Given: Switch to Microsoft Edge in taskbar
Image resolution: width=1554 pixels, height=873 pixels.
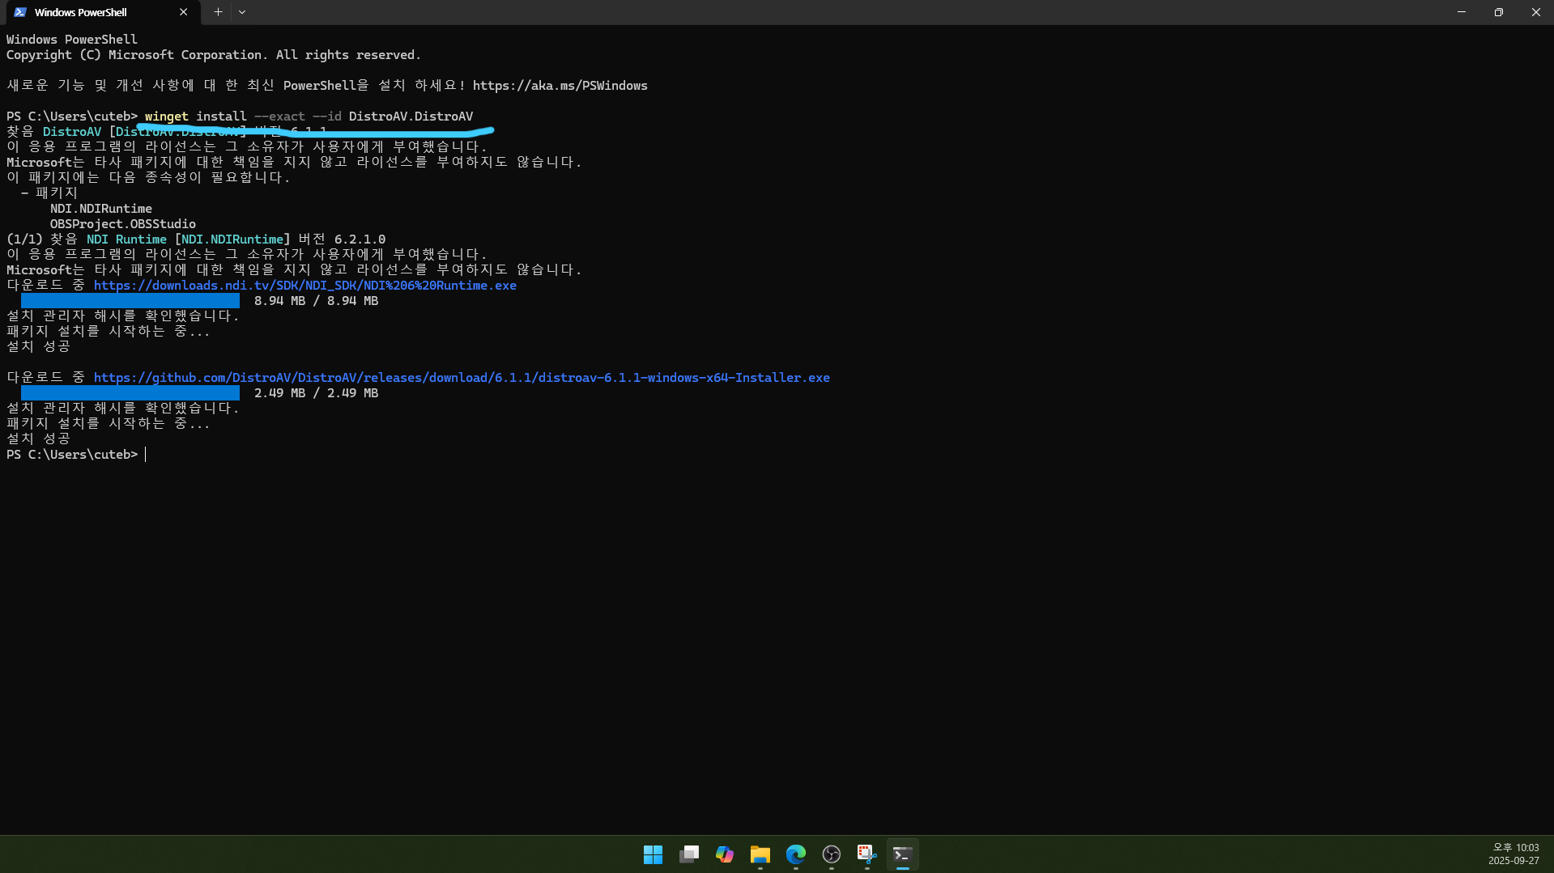Looking at the screenshot, I should (795, 854).
